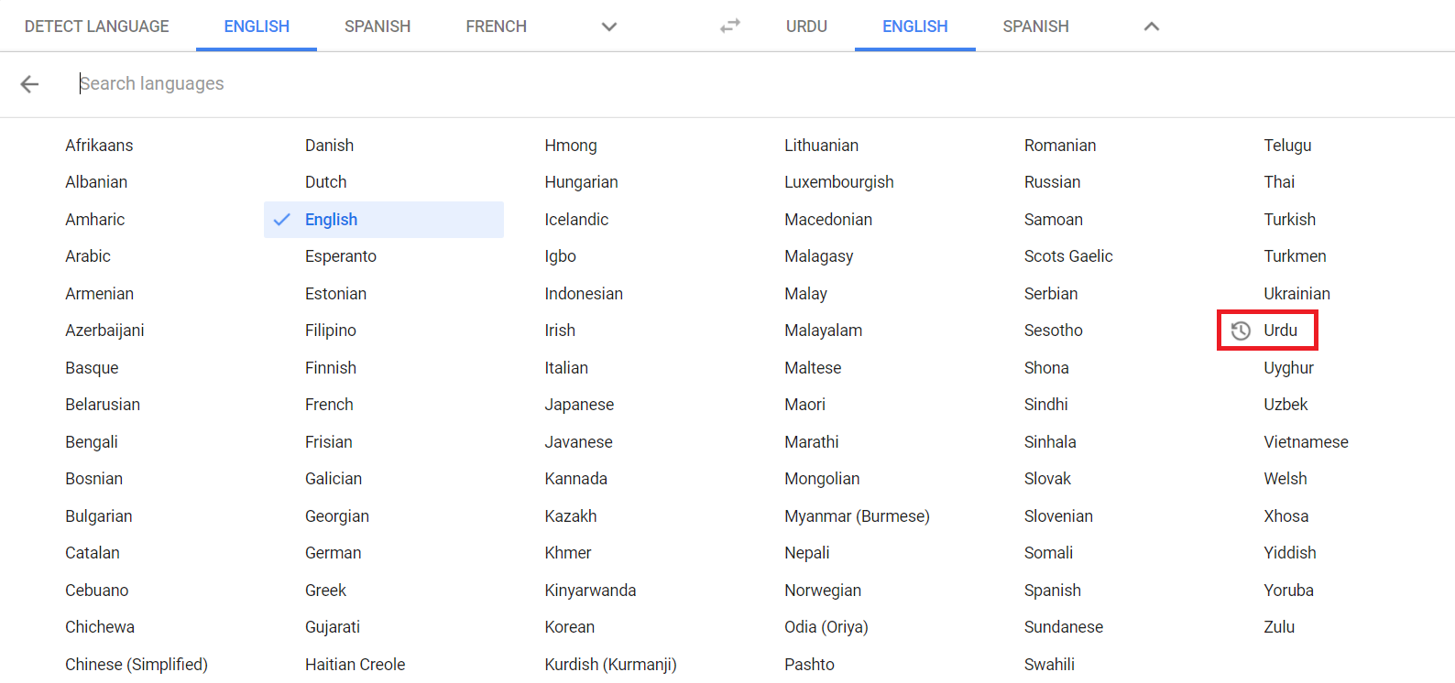Choose Haitian Creole from the list
Image resolution: width=1455 pixels, height=683 pixels.
point(355,664)
